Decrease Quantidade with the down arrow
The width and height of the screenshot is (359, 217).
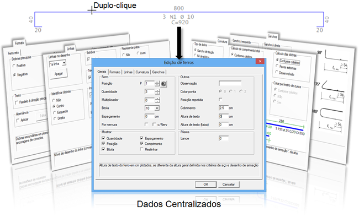tap(157, 93)
